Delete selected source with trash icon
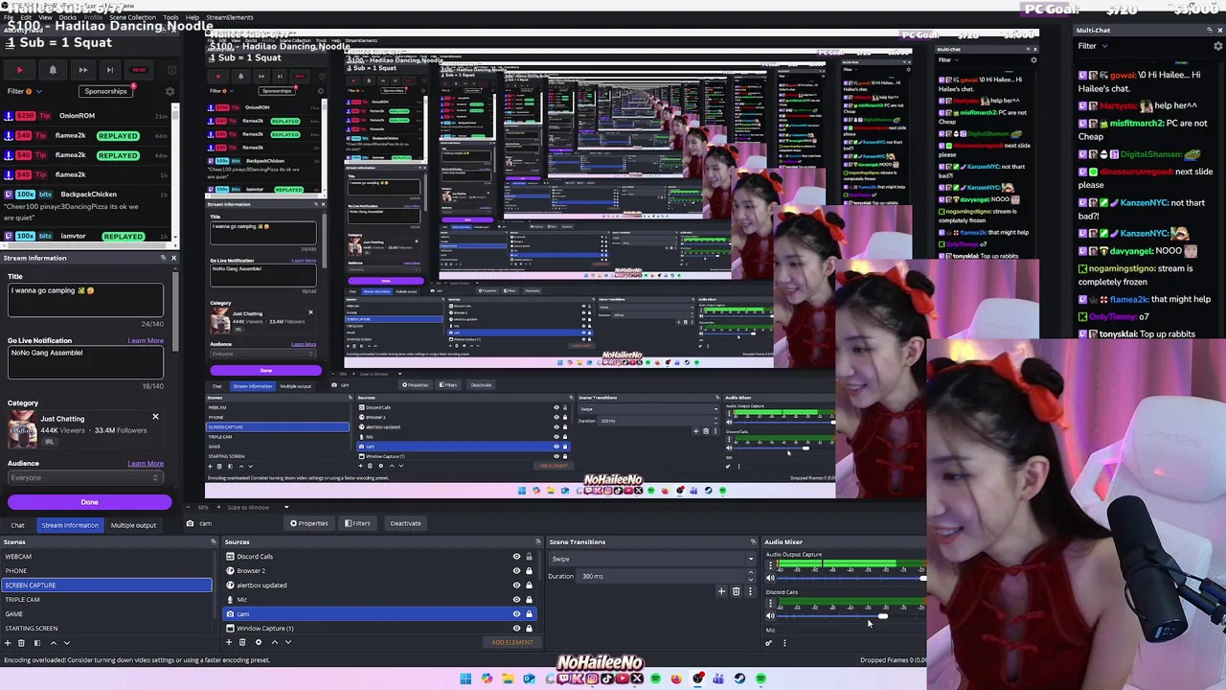The image size is (1226, 690). (x=242, y=642)
